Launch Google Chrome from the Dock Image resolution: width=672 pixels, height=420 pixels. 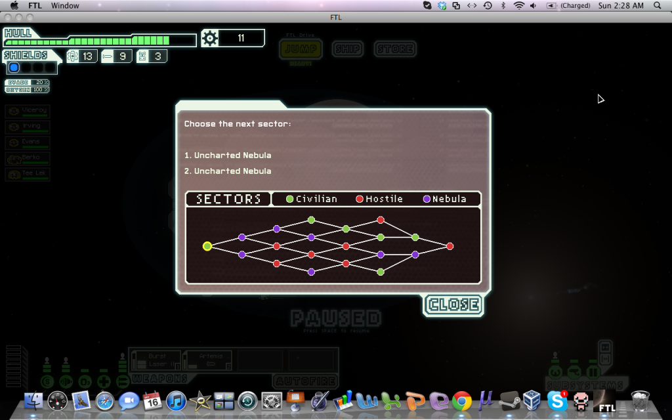[461, 402]
